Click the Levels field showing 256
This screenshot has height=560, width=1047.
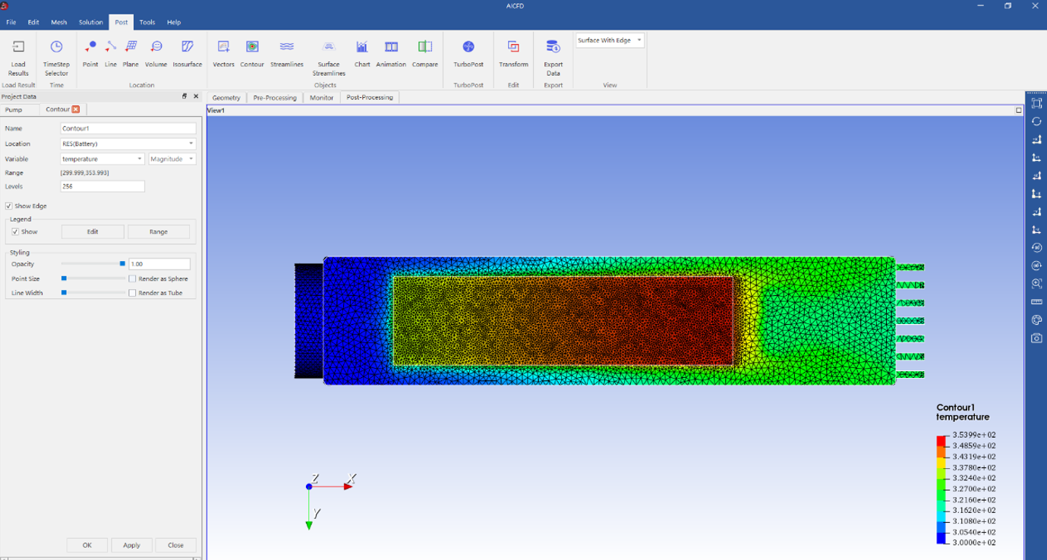click(102, 186)
